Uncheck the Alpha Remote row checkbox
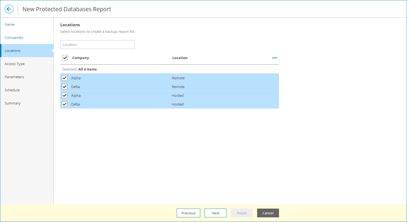407x222 pixels. pos(65,78)
